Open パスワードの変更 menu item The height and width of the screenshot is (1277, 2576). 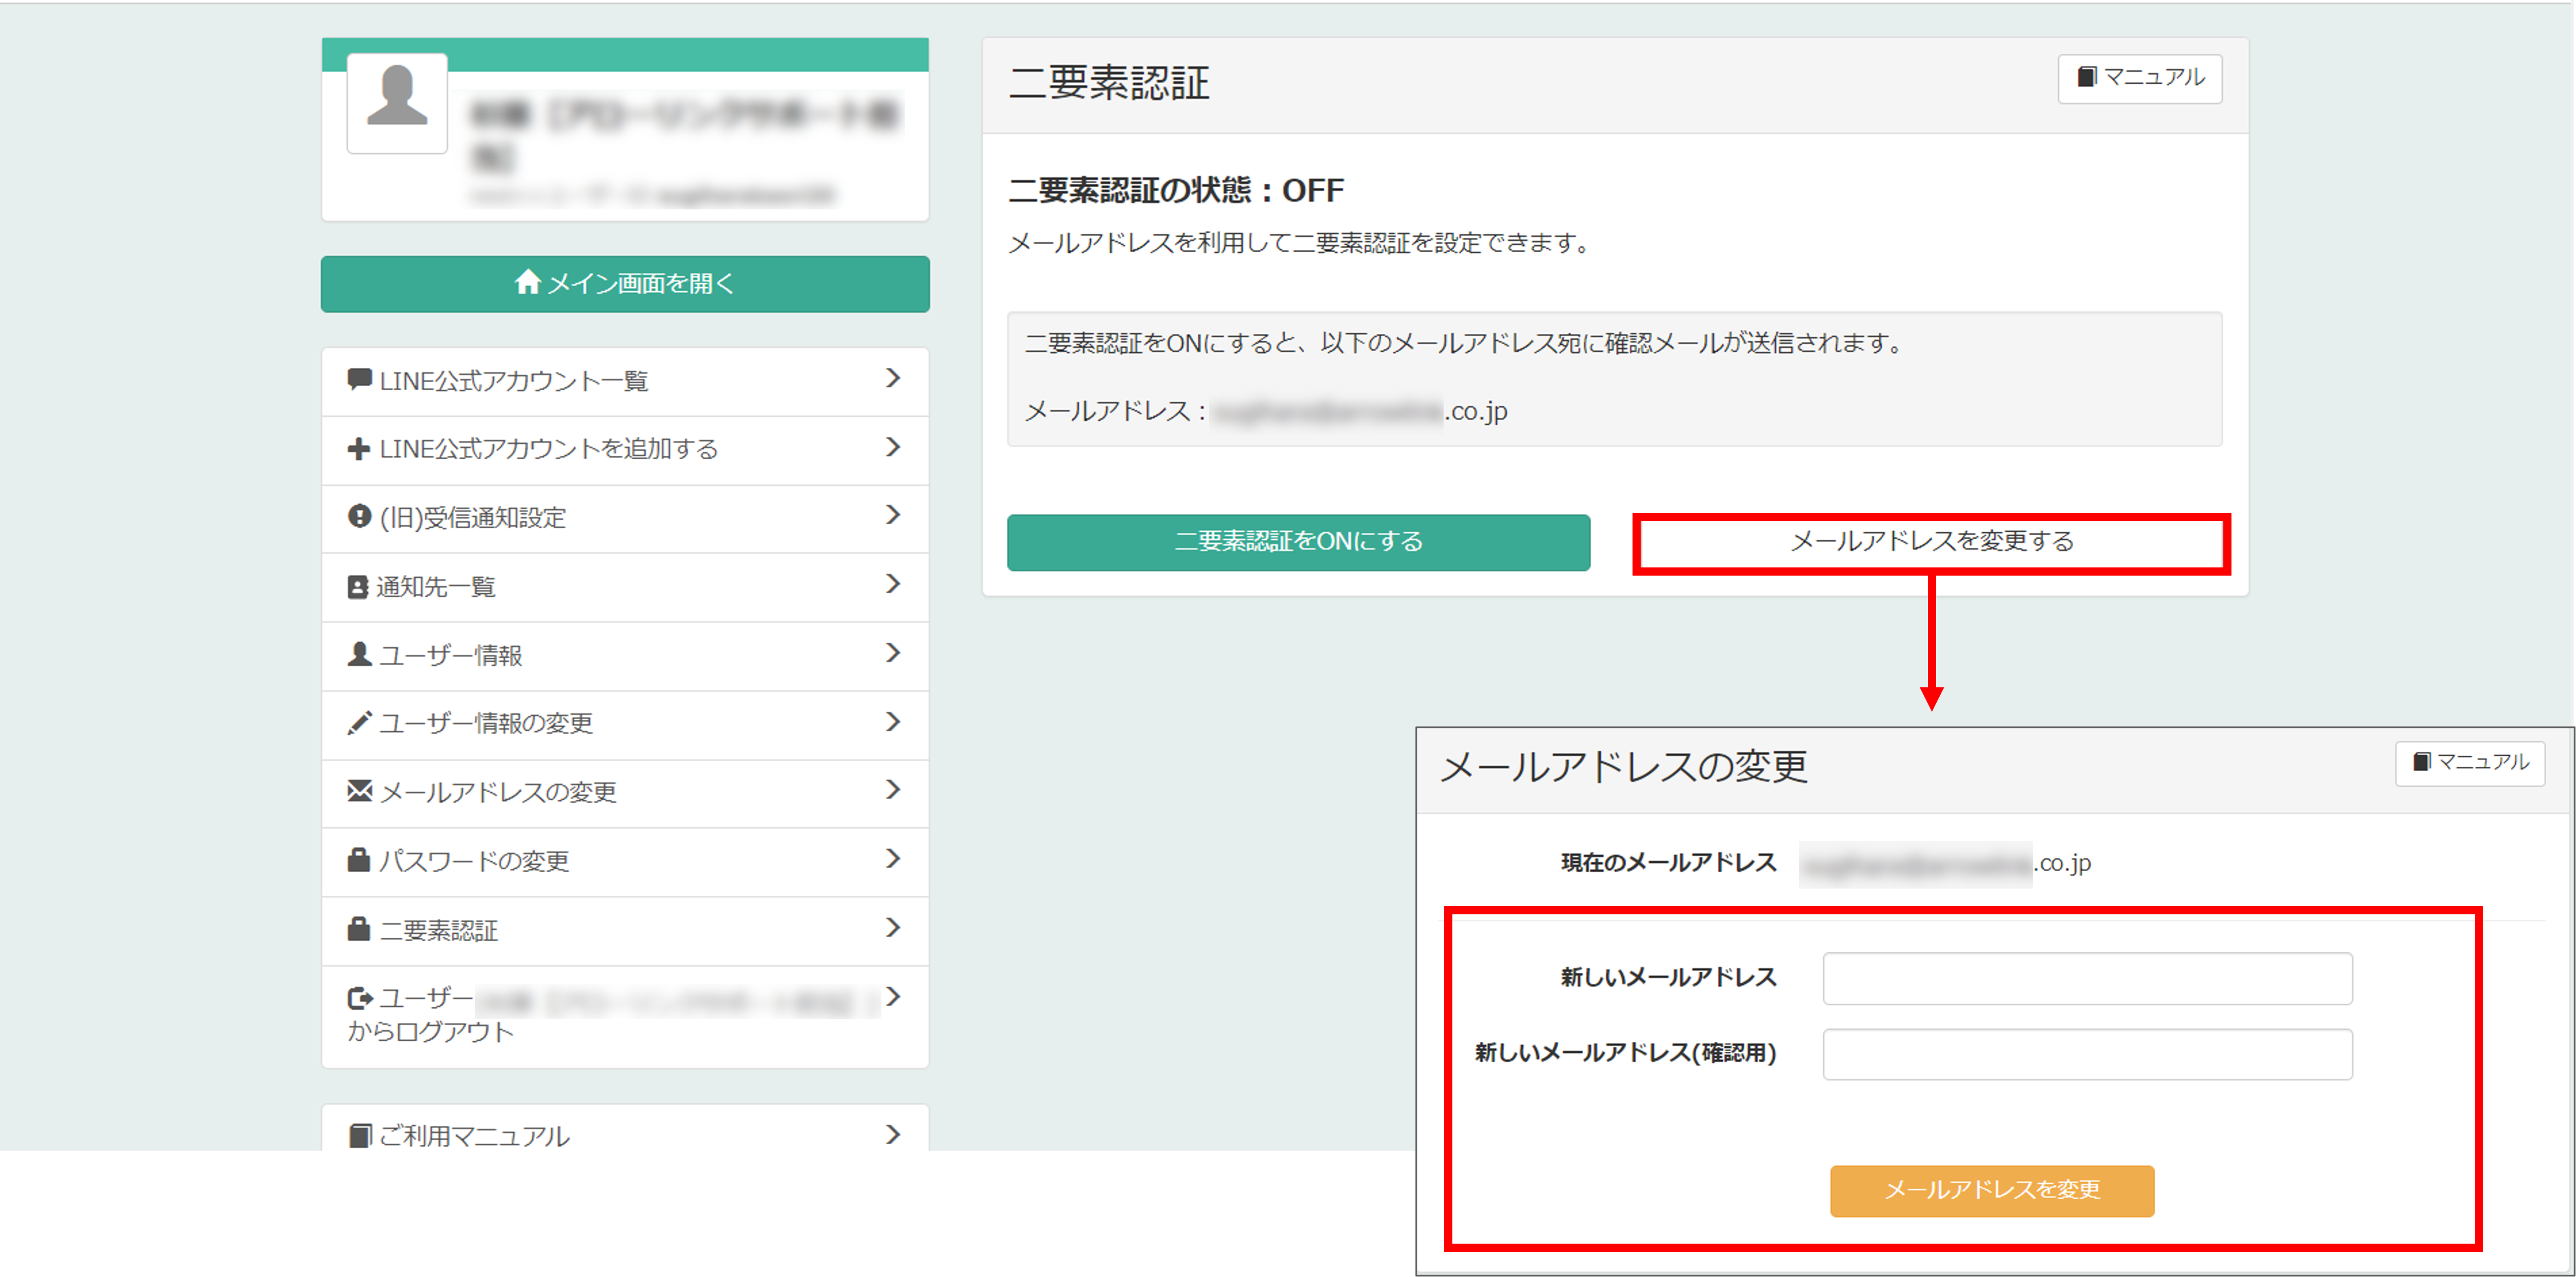click(625, 862)
